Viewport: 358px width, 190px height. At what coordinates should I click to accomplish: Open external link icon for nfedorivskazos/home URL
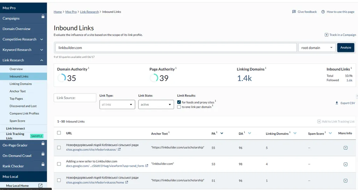(127, 182)
